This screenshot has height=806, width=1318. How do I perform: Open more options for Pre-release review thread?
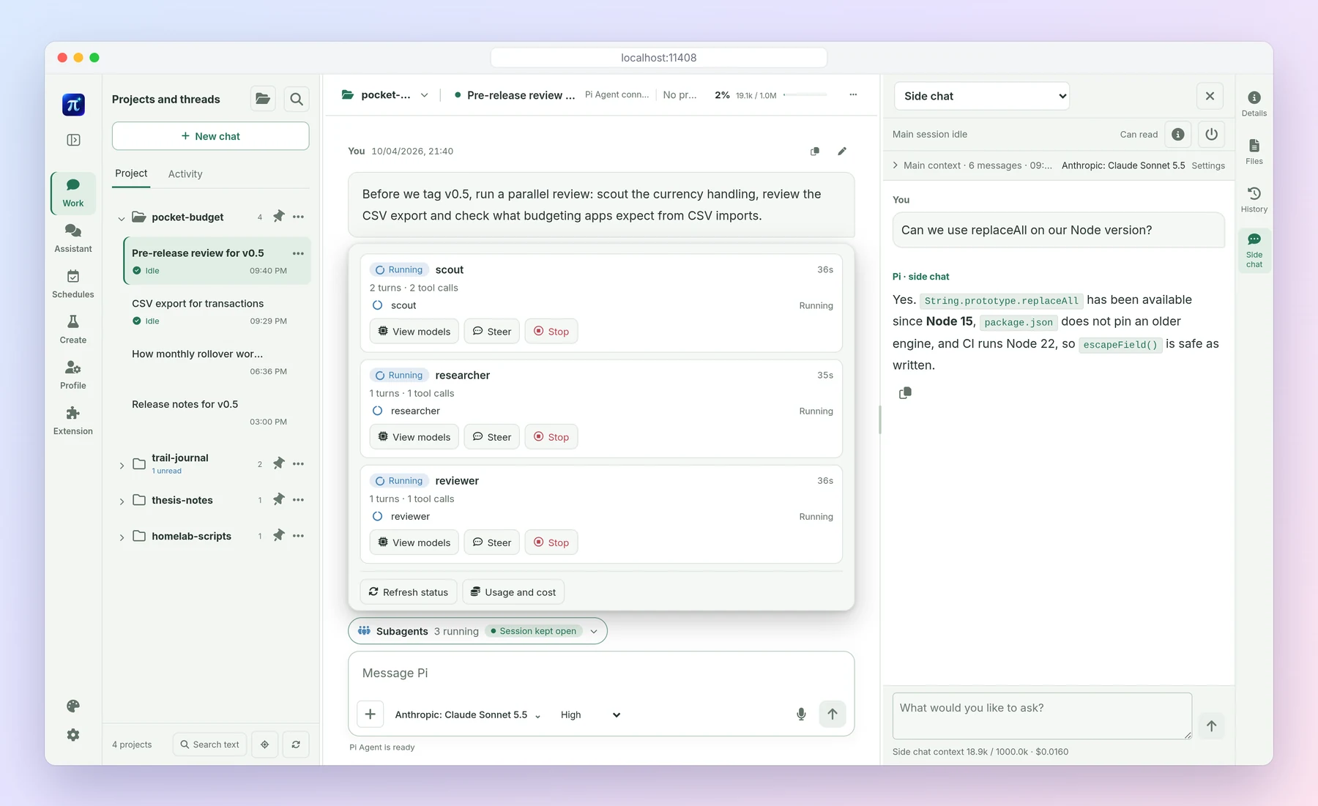[x=298, y=253]
